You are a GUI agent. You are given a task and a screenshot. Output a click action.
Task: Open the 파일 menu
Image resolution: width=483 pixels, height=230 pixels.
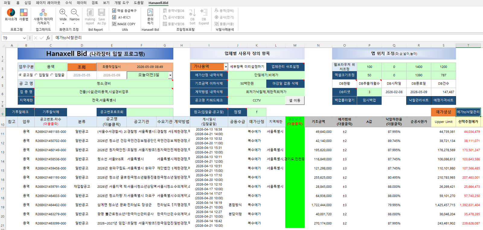coord(7,3)
